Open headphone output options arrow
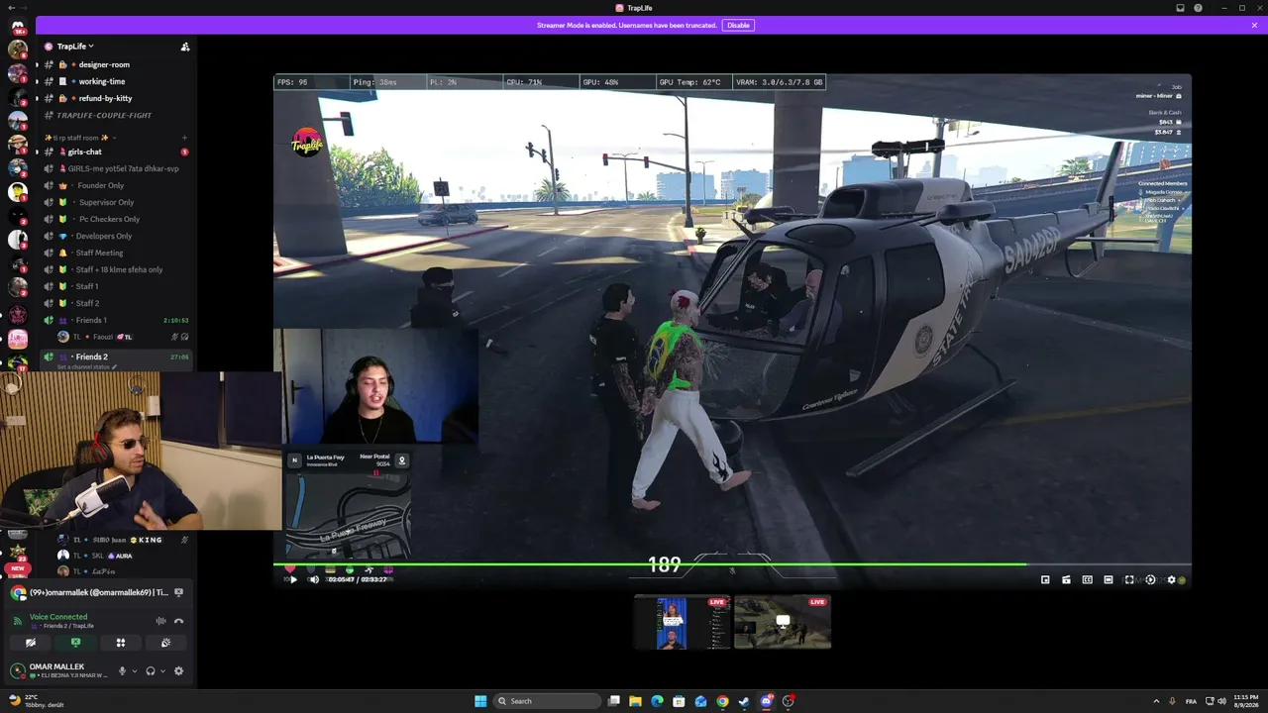The height and width of the screenshot is (713, 1268). pyautogui.click(x=162, y=671)
